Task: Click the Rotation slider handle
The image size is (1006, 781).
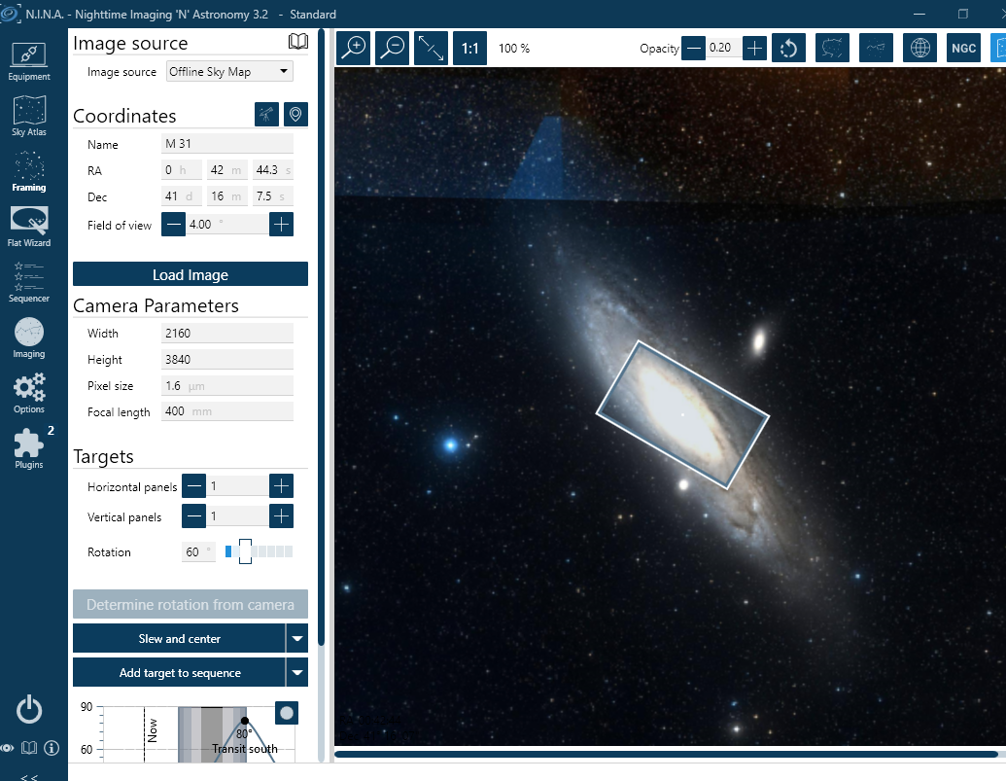Action: tap(245, 551)
